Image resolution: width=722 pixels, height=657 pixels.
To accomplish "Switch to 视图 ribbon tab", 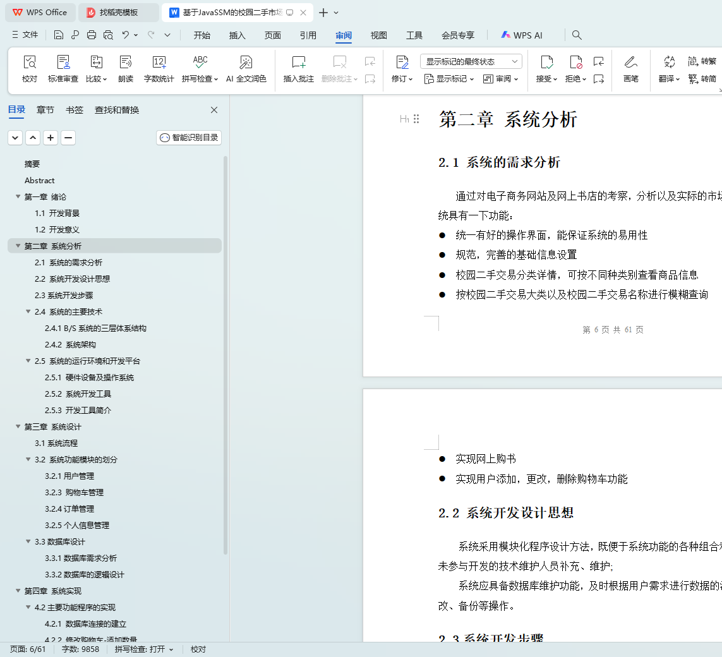I will pyautogui.click(x=379, y=35).
